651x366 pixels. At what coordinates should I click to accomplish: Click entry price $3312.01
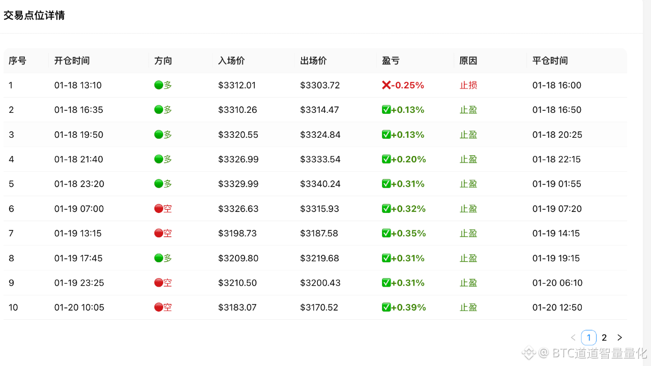pos(237,85)
